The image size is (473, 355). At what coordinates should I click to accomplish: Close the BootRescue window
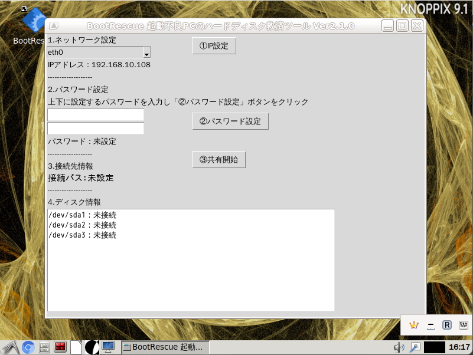coord(417,26)
